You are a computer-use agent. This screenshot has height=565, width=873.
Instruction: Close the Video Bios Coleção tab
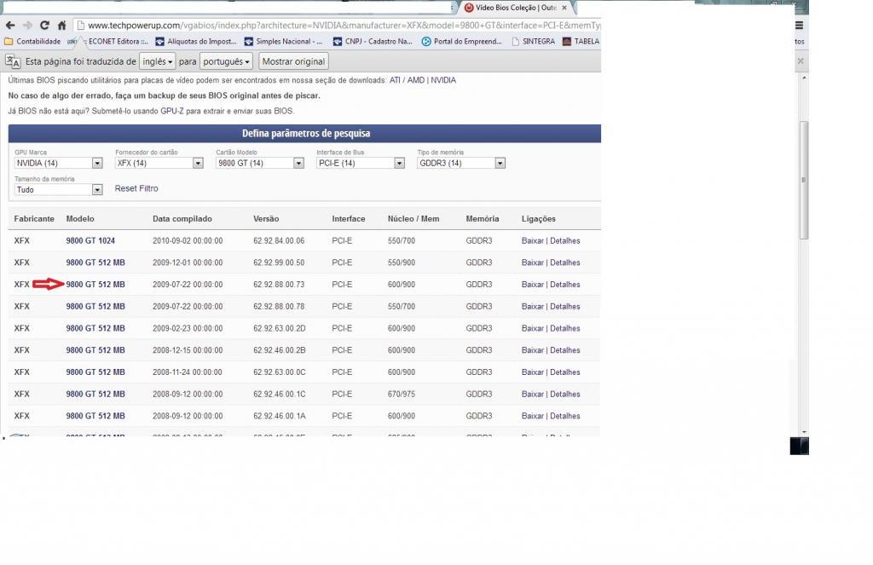[564, 8]
